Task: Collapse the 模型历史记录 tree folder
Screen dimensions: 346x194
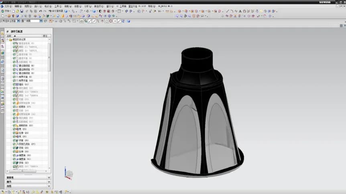Action: pyautogui.click(x=8, y=40)
